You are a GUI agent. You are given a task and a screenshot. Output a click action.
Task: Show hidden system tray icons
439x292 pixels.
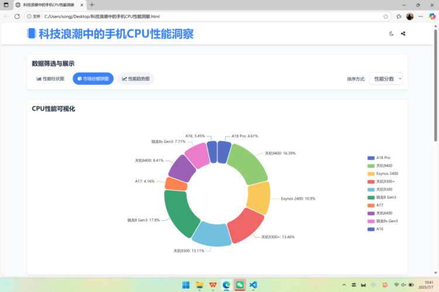tap(344, 285)
